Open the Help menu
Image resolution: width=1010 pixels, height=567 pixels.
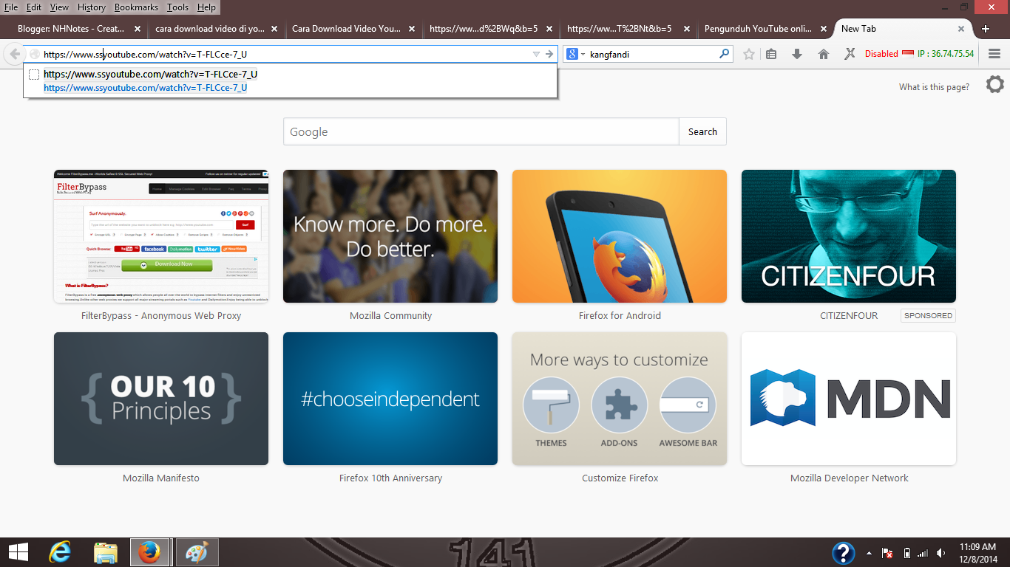pos(206,7)
